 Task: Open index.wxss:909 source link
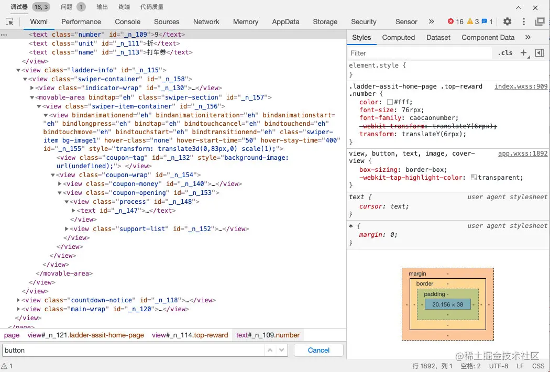tap(521, 86)
